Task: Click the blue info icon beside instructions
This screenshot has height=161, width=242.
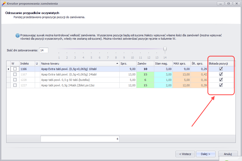Action: (x=17, y=36)
